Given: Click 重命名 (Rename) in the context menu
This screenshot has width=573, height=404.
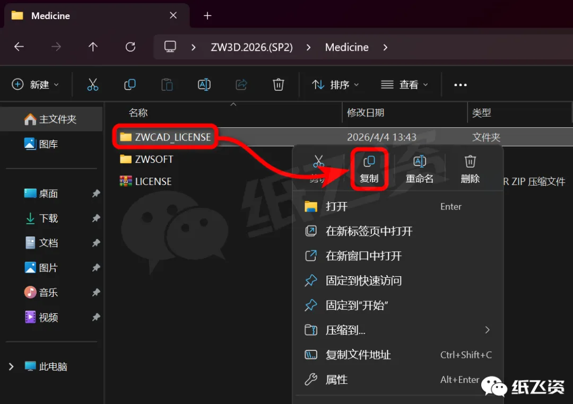Looking at the screenshot, I should (x=420, y=169).
